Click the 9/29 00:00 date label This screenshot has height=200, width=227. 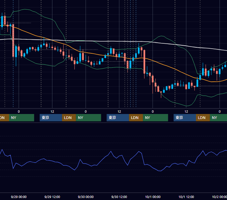click(19, 197)
